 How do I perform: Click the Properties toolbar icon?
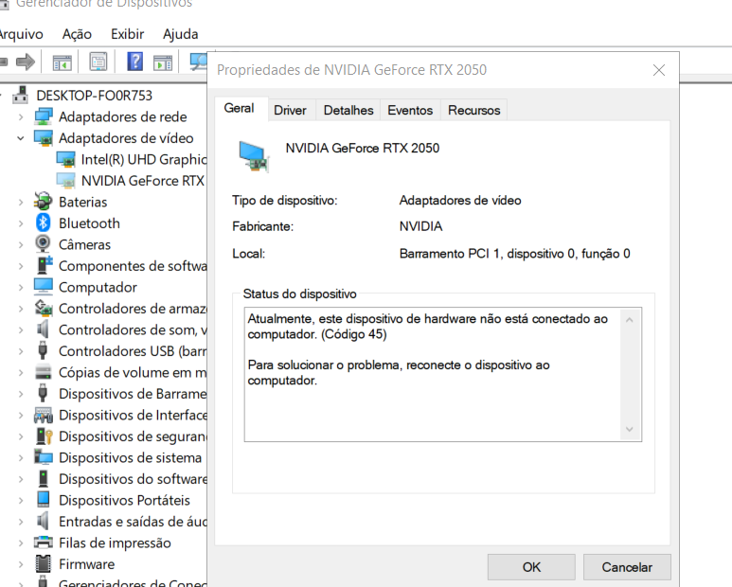(98, 62)
